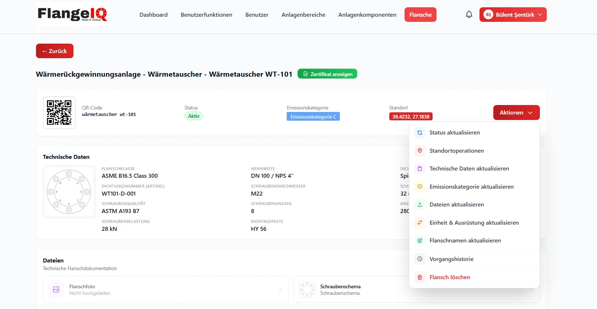The width and height of the screenshot is (597, 309).
Task: Choose Dateien aktualisieren from Aktionen menu
Action: [x=474, y=205]
